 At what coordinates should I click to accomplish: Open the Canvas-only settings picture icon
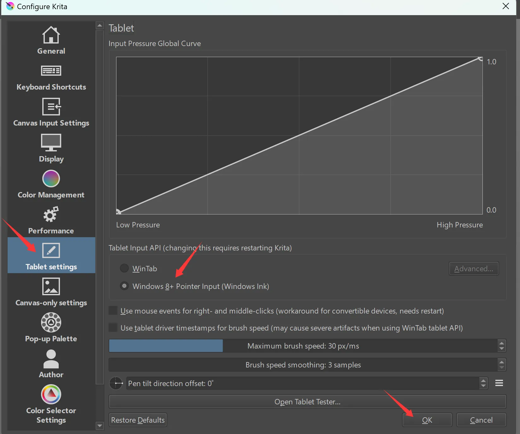[51, 286]
